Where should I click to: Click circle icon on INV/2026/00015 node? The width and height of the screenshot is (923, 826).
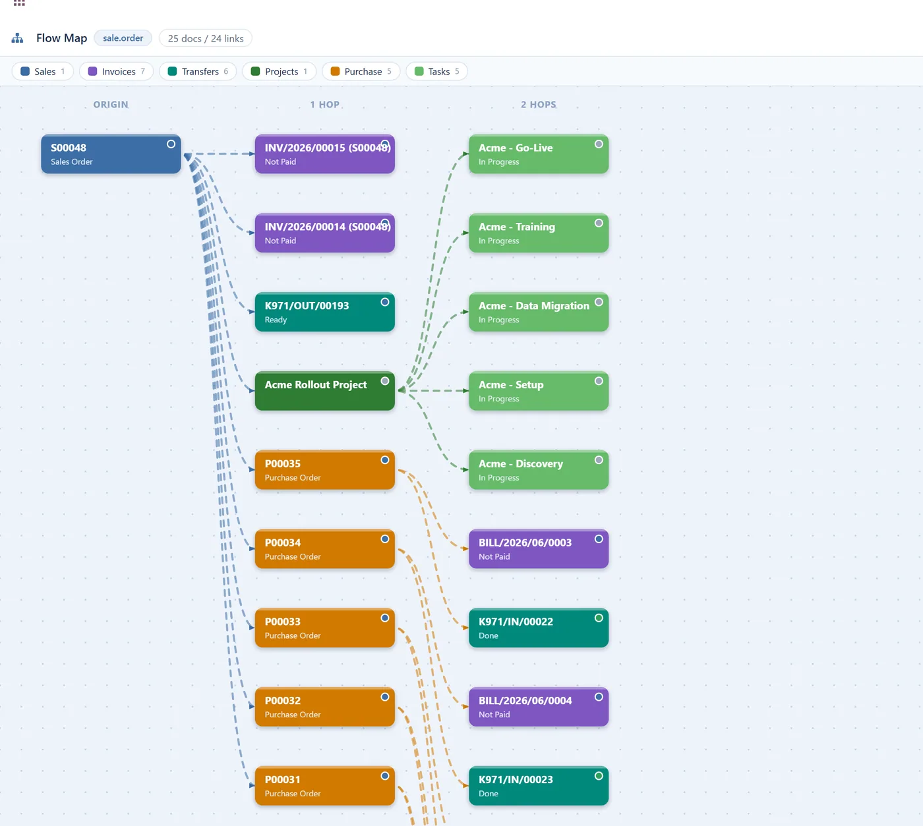(x=385, y=144)
